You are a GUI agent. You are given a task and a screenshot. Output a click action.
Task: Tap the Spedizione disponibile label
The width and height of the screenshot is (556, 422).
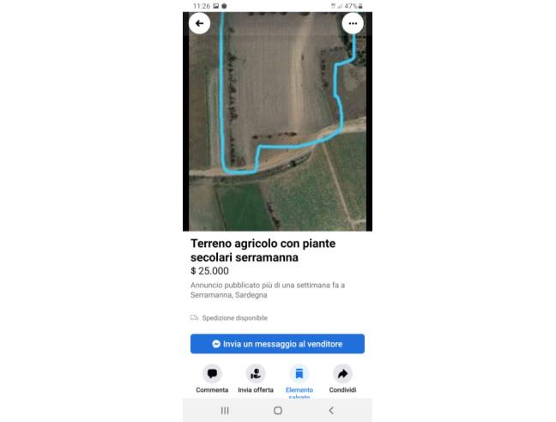tap(235, 318)
